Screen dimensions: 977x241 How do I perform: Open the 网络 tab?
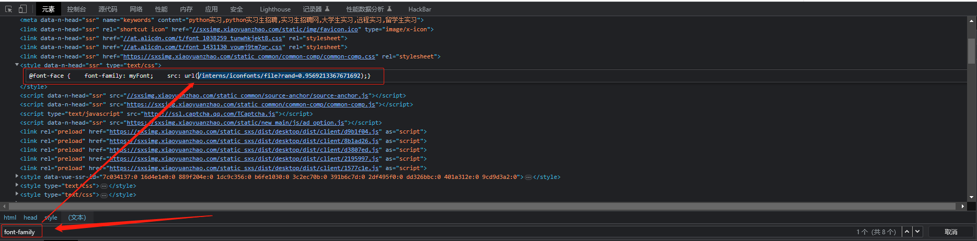[x=136, y=9]
